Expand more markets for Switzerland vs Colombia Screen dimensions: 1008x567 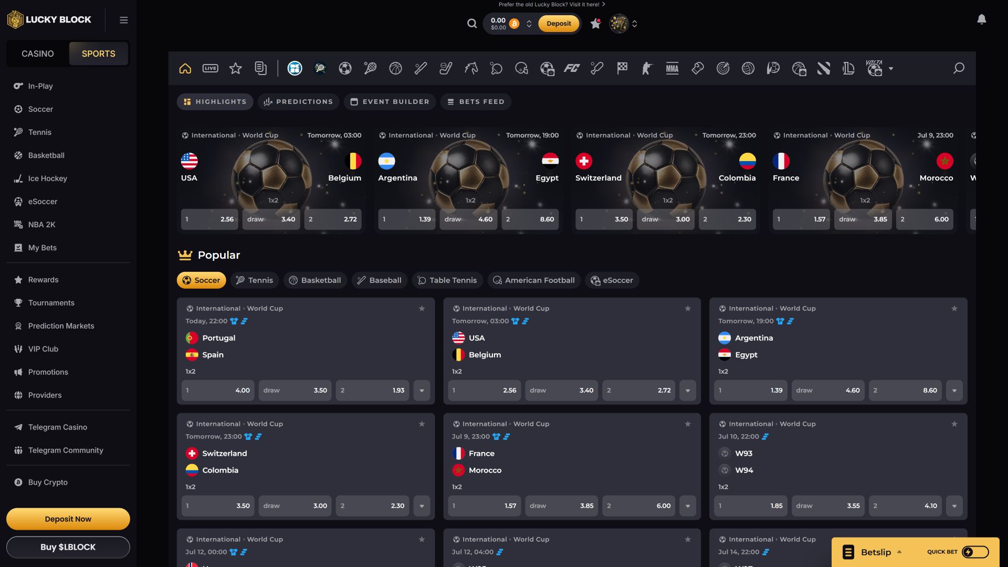[x=422, y=506]
